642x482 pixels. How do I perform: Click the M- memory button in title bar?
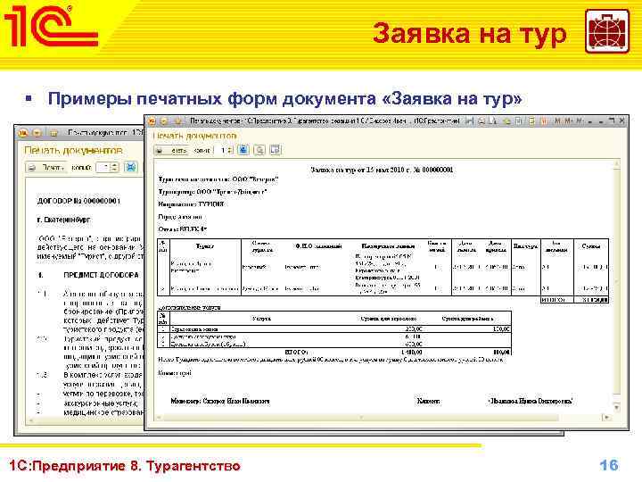[580, 120]
